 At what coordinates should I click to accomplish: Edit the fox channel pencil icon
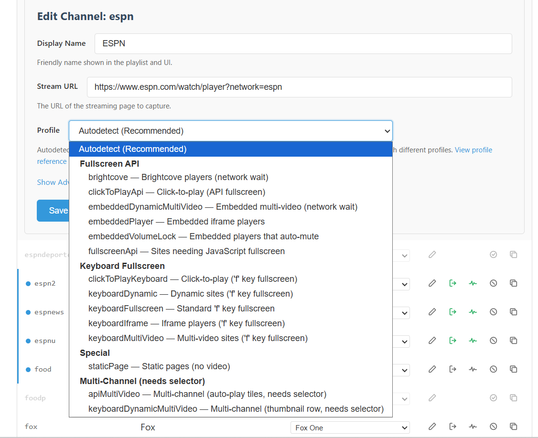[x=432, y=427]
